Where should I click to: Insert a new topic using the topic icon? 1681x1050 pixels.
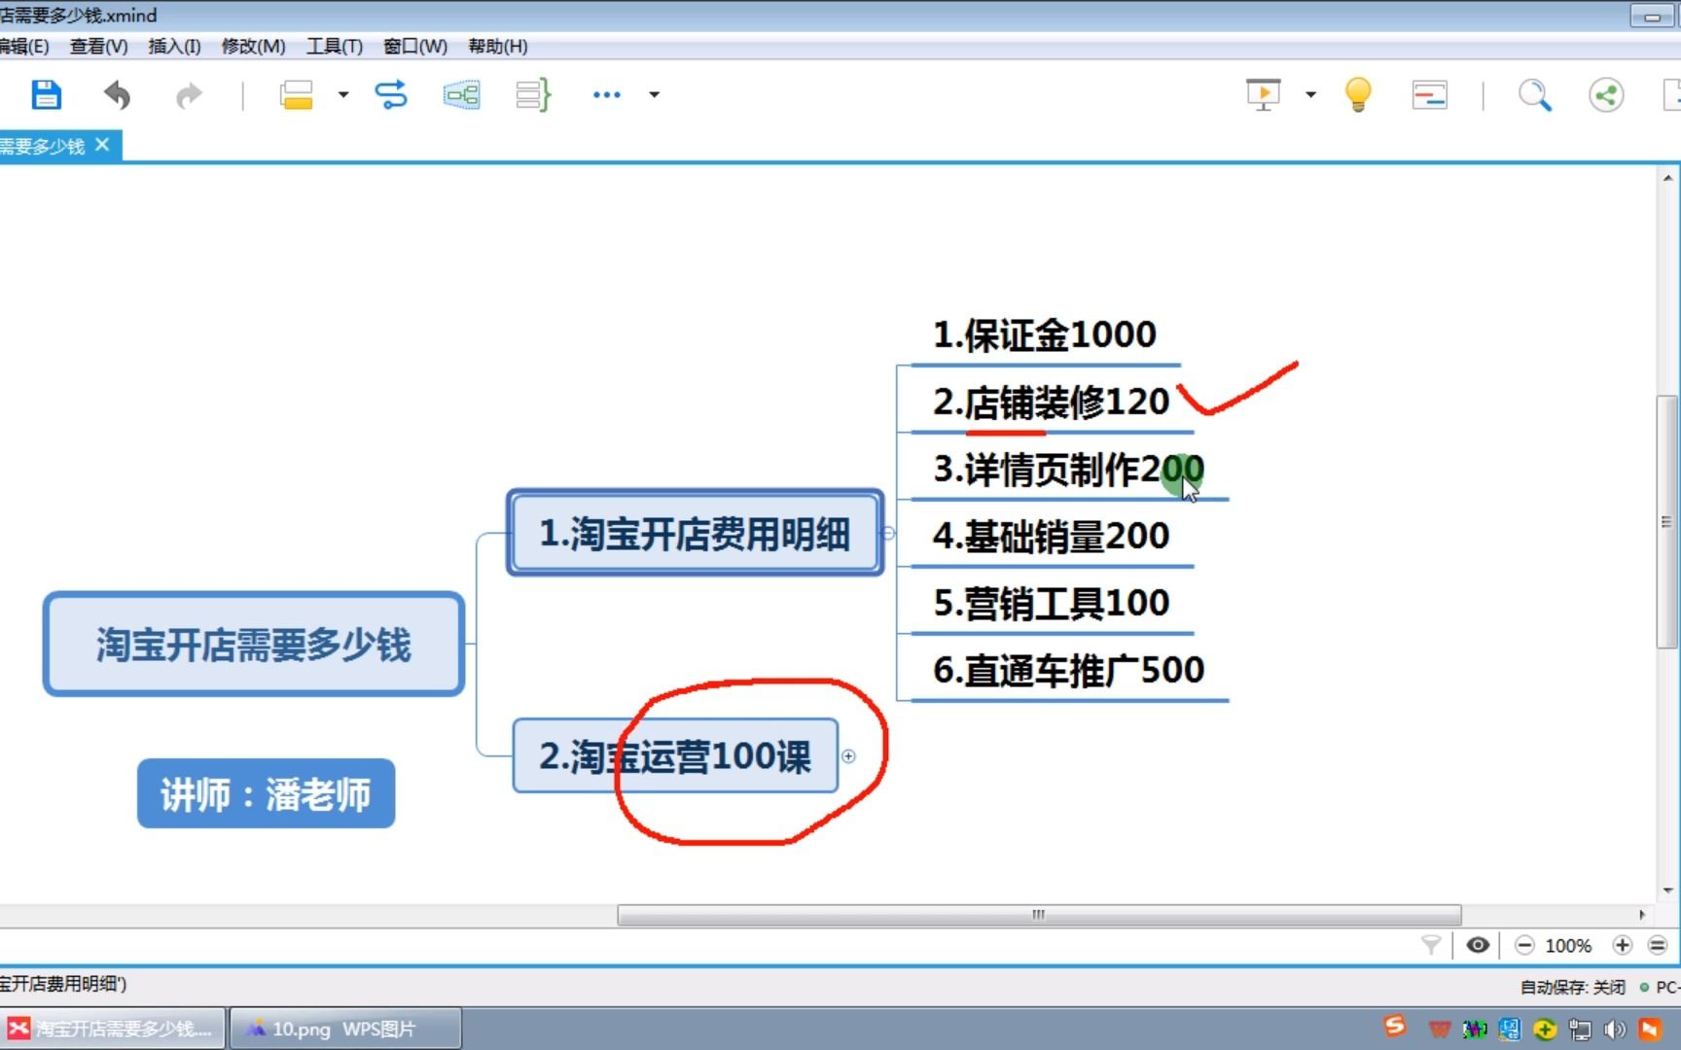(296, 95)
